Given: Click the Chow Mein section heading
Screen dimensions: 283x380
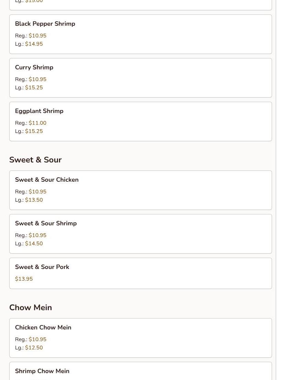Looking at the screenshot, I should [31, 307].
